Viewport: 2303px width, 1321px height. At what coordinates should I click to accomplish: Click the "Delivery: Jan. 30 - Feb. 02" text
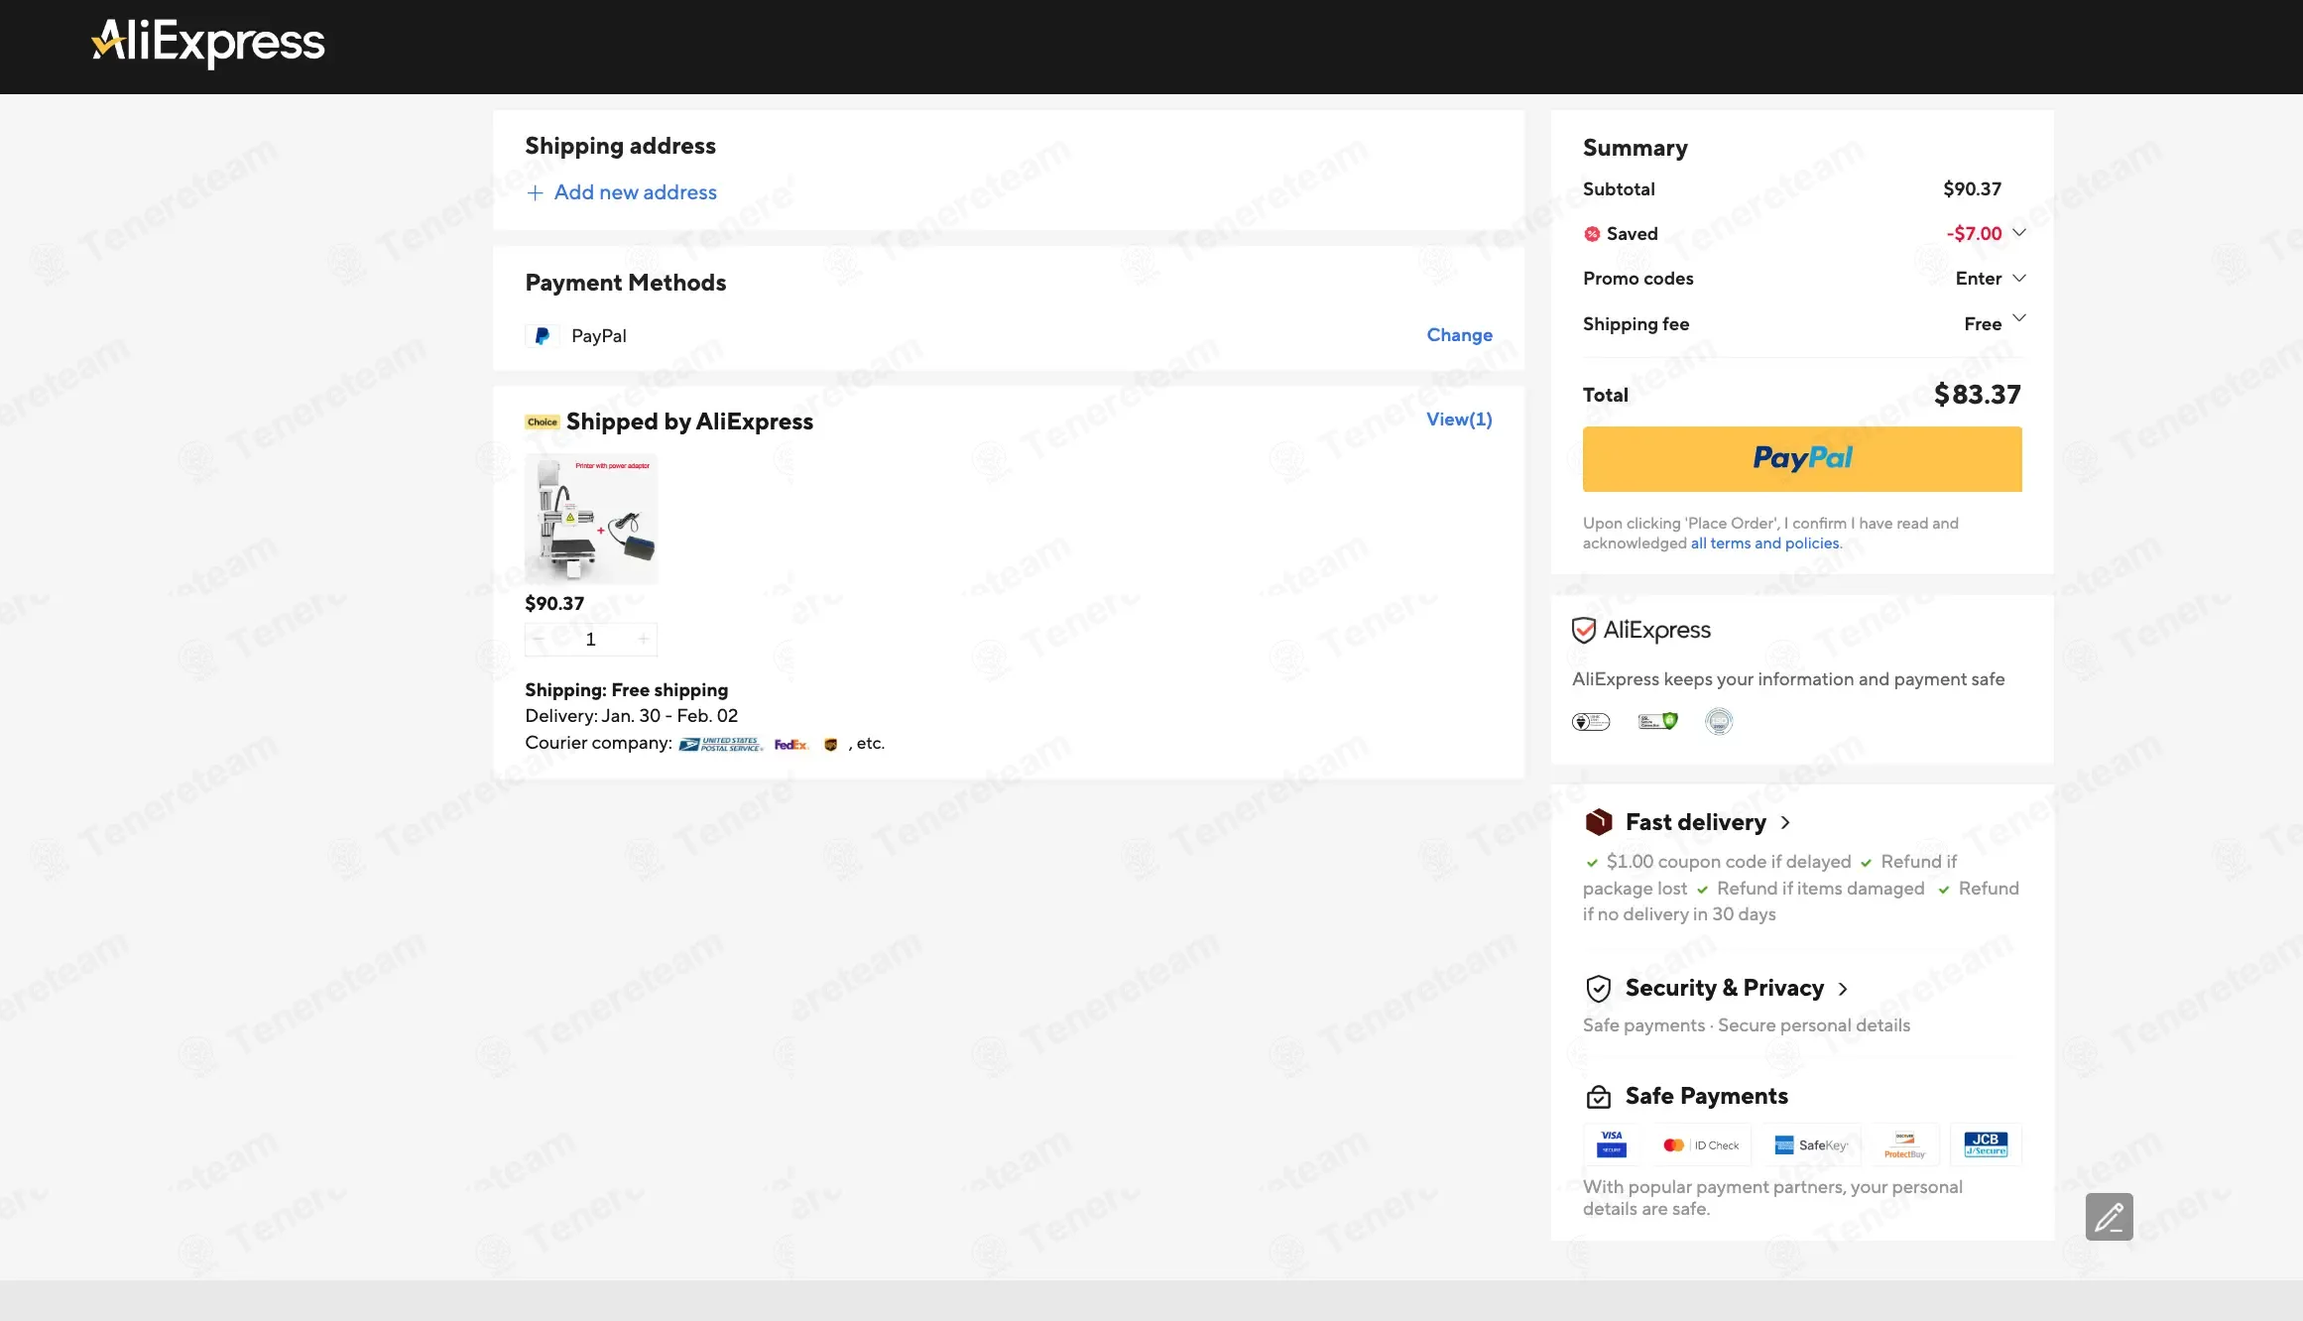[632, 716]
